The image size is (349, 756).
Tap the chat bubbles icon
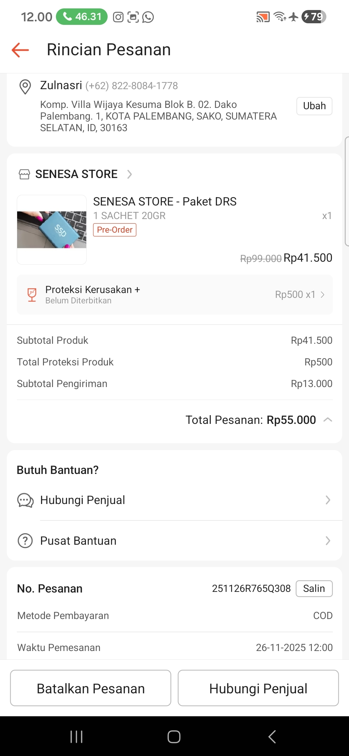click(x=25, y=500)
